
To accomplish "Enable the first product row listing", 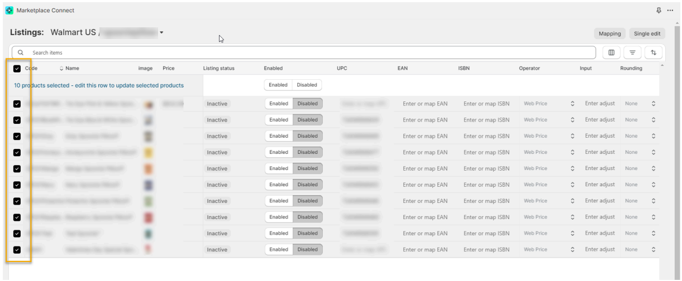I will click(x=278, y=103).
